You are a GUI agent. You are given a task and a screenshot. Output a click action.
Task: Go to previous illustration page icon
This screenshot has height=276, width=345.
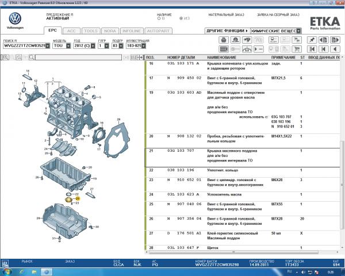click(323, 40)
